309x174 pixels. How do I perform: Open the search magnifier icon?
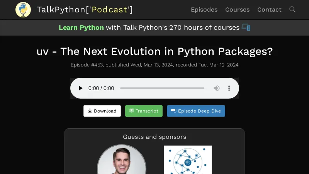pyautogui.click(x=292, y=9)
